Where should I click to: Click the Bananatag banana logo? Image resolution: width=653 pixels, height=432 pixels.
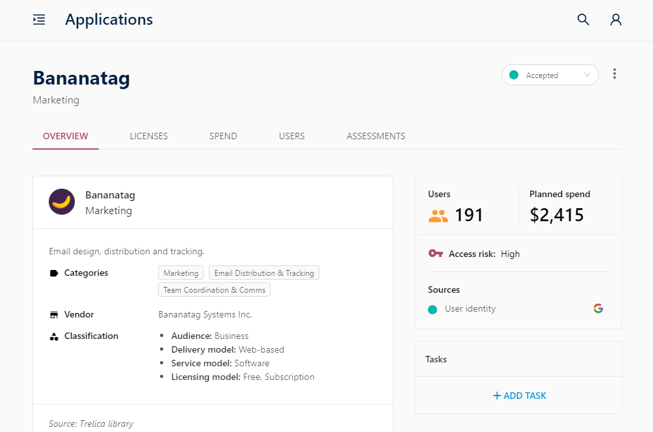click(62, 202)
